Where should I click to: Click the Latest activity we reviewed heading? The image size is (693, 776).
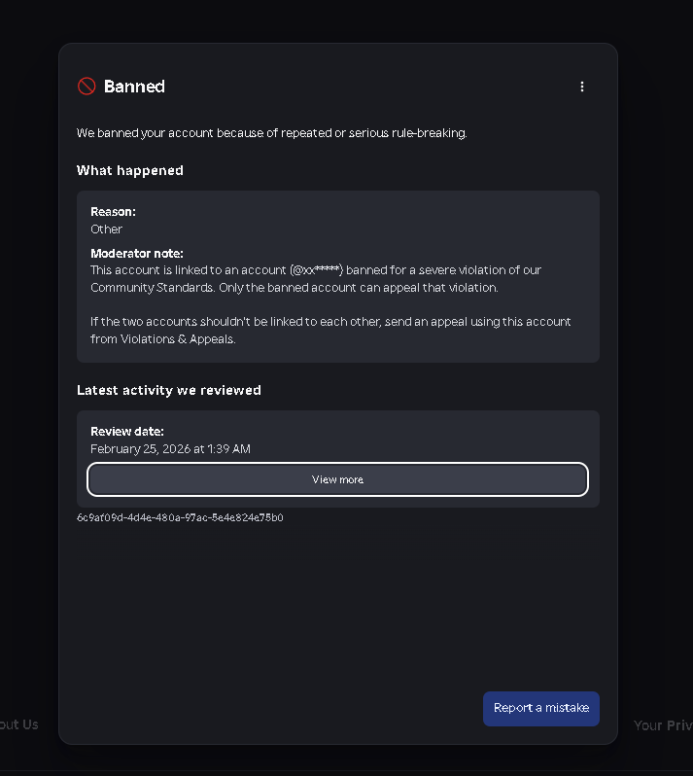(x=169, y=390)
